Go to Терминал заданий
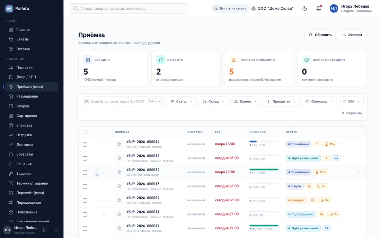 tap(32, 183)
